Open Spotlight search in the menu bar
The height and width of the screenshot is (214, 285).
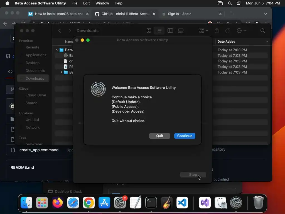click(x=230, y=3)
